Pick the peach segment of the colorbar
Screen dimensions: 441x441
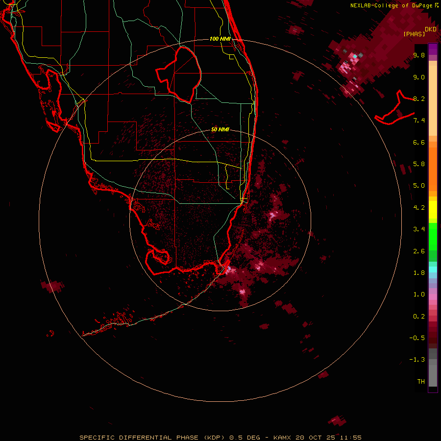[x=433, y=100]
